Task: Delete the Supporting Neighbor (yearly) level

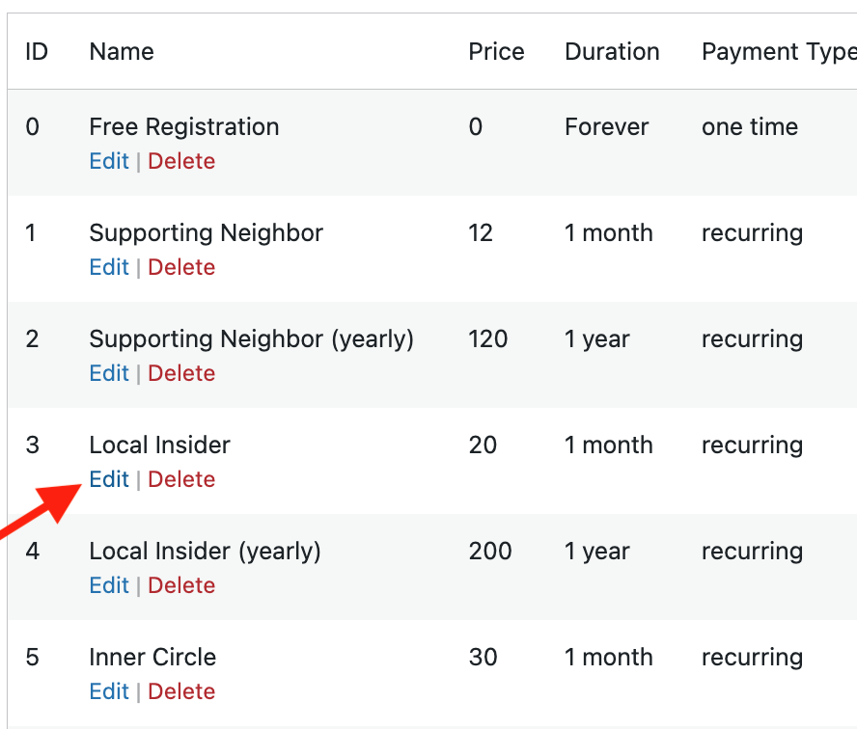Action: point(181,373)
